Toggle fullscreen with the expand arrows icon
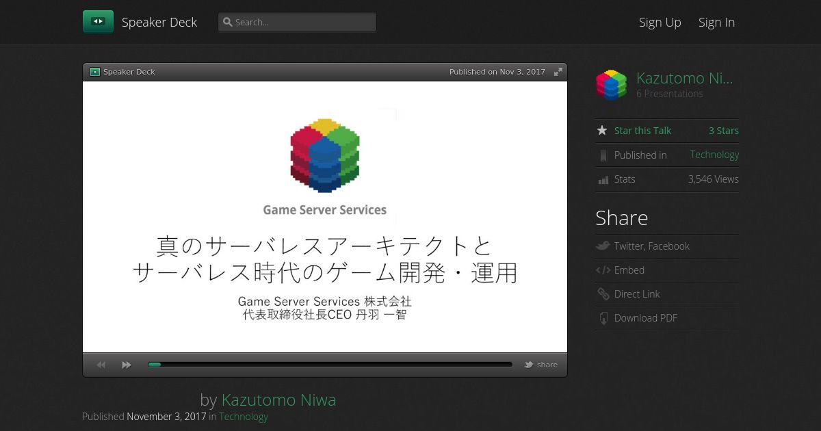The image size is (821, 431). (558, 72)
